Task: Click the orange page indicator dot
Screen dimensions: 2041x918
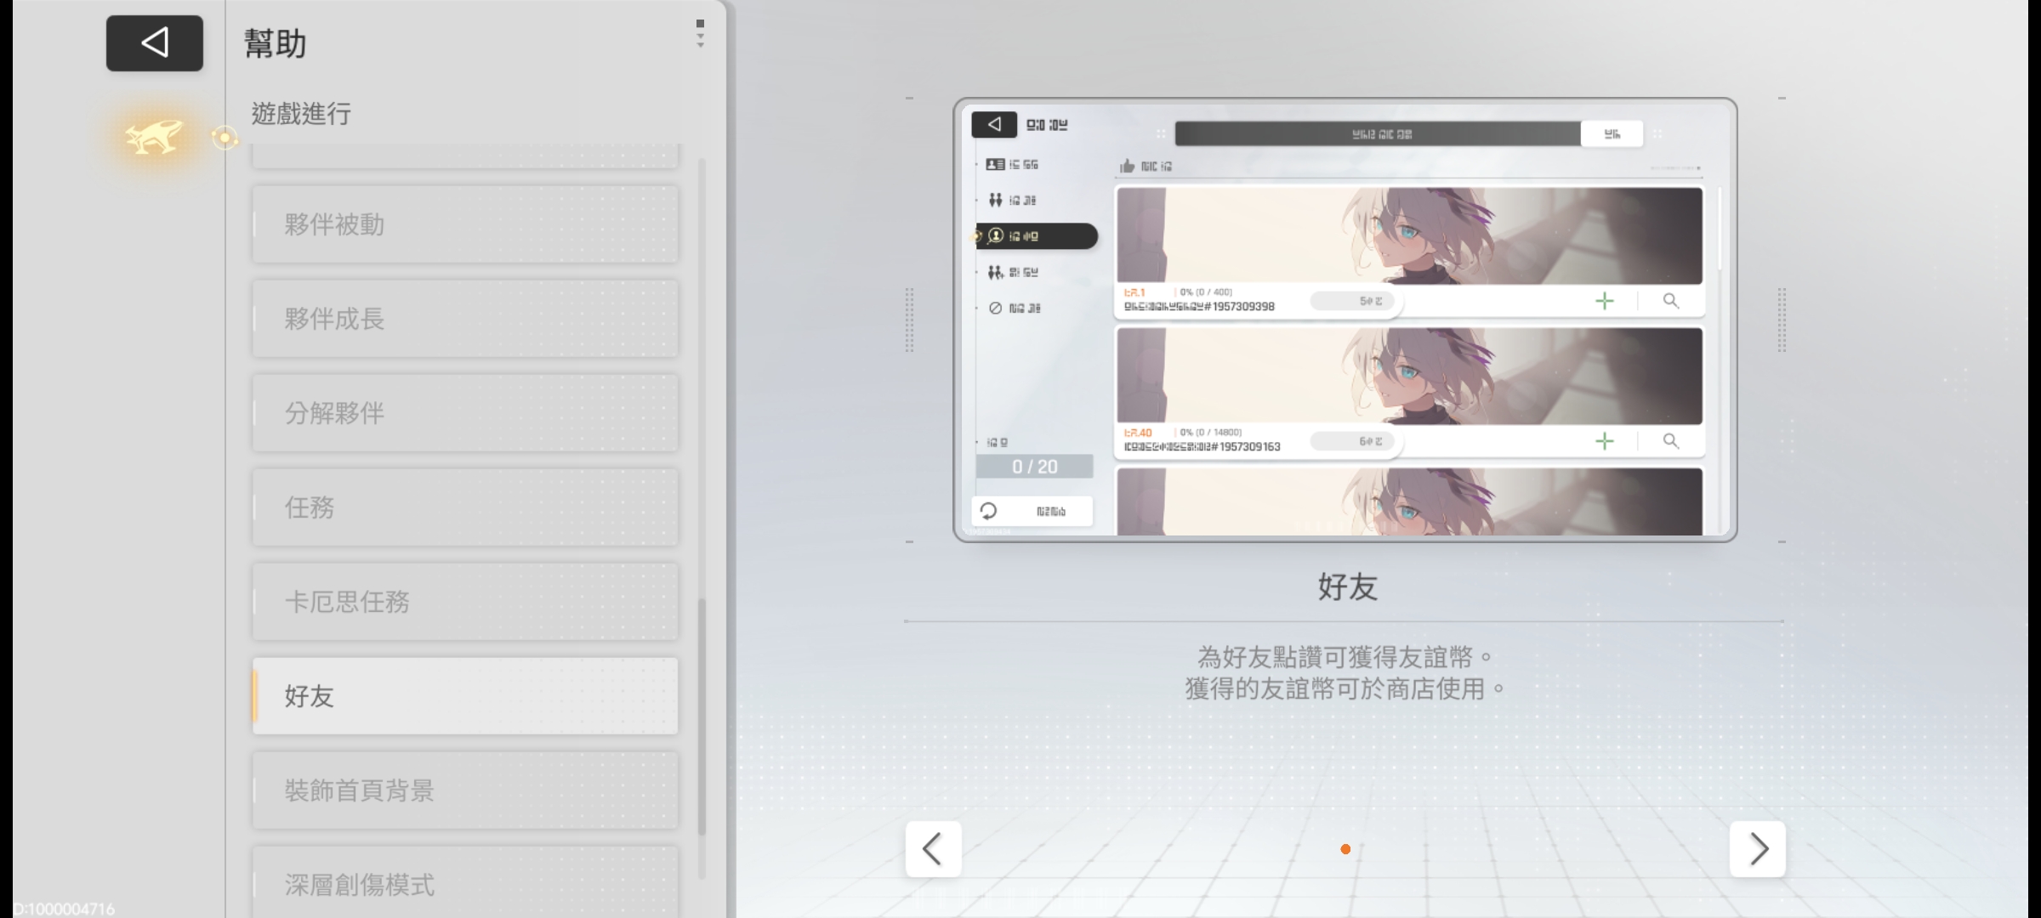Action: point(1345,849)
